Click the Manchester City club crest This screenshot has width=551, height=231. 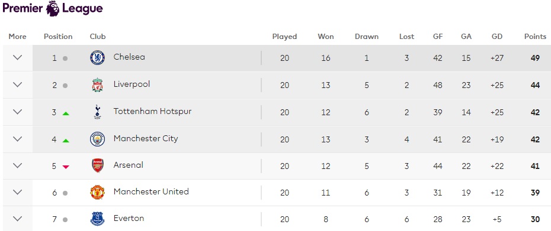[x=97, y=139]
